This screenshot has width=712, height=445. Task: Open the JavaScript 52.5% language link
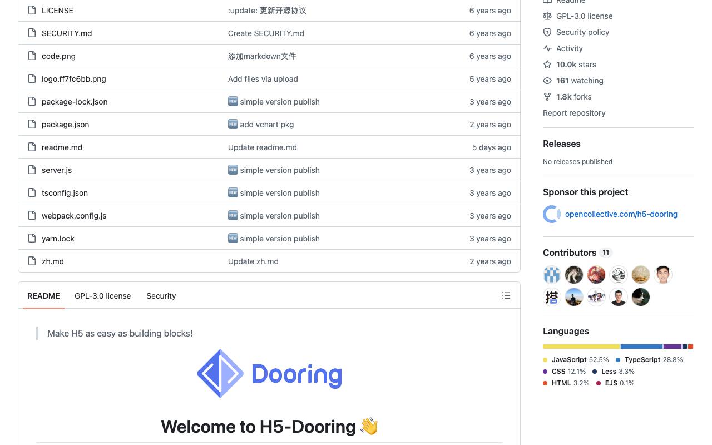tap(576, 360)
